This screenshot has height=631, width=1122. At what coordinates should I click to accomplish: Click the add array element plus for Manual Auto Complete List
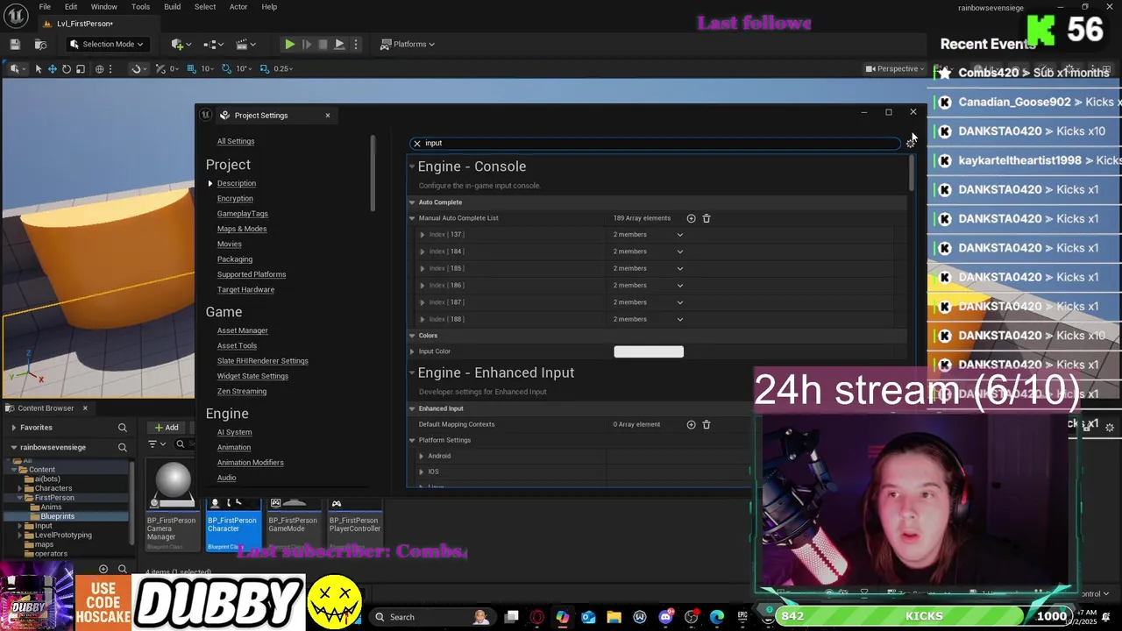coord(691,218)
